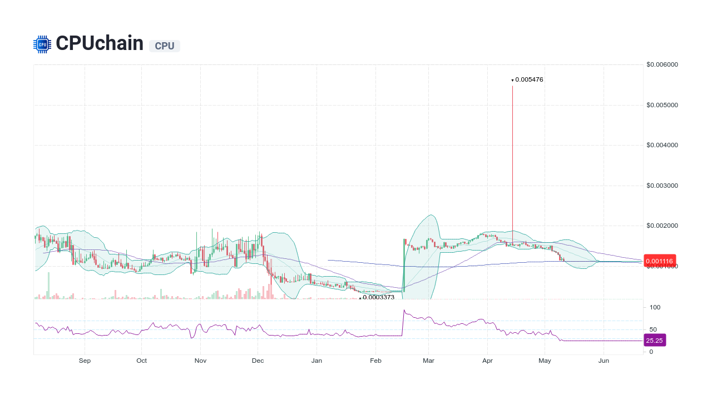Click the red current price label 0.001116
The height and width of the screenshot is (400, 712).
[659, 261]
